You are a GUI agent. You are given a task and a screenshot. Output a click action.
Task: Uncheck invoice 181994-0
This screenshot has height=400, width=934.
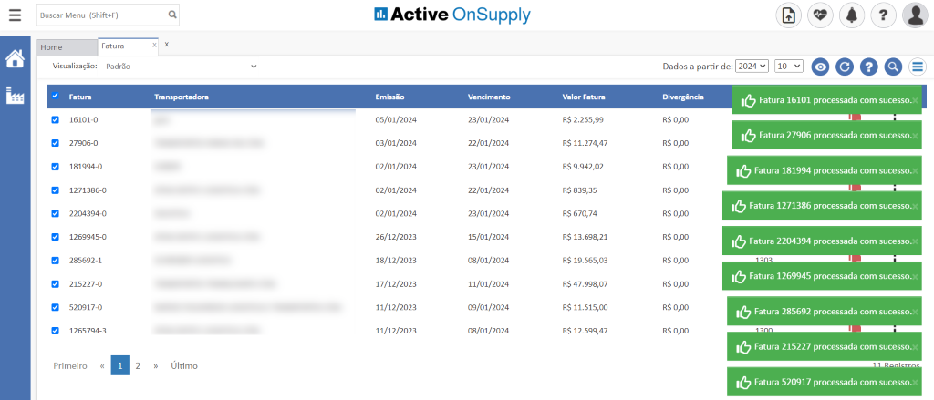[x=56, y=167]
